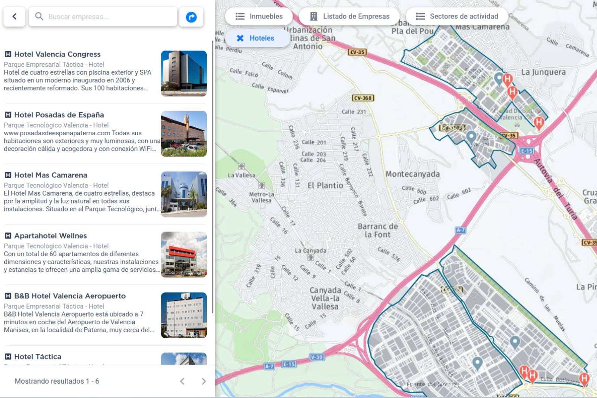Image resolution: width=597 pixels, height=398 pixels.
Task: Click the Hoteles filter label
Action: [262, 38]
